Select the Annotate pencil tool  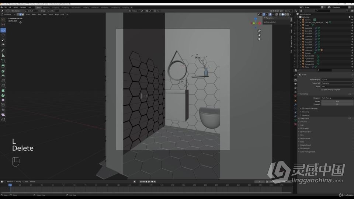pyautogui.click(x=3, y=50)
